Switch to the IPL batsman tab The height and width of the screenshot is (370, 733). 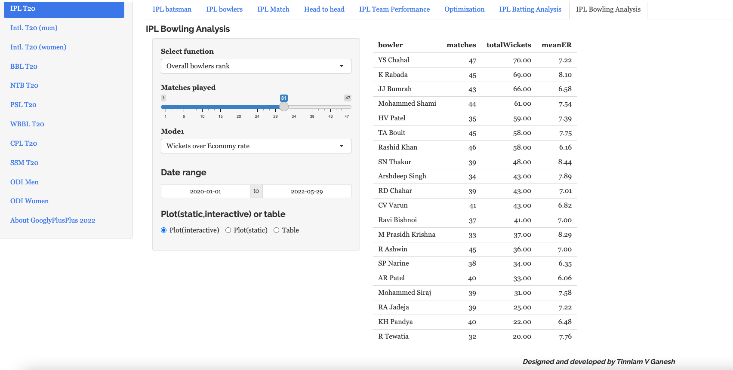point(172,9)
